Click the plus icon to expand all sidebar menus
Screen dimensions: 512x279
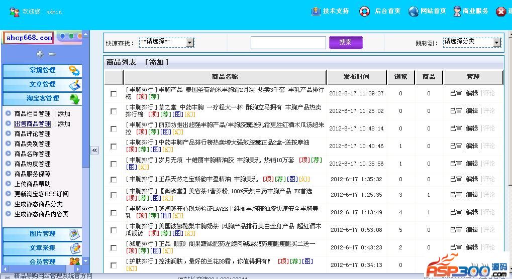pos(40,54)
